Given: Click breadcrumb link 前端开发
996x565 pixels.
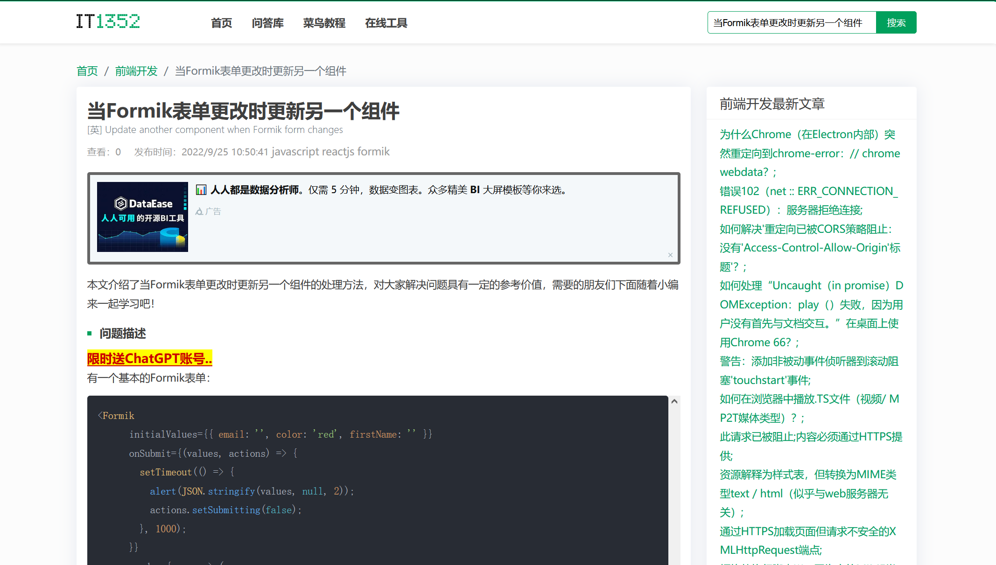Looking at the screenshot, I should 136,71.
